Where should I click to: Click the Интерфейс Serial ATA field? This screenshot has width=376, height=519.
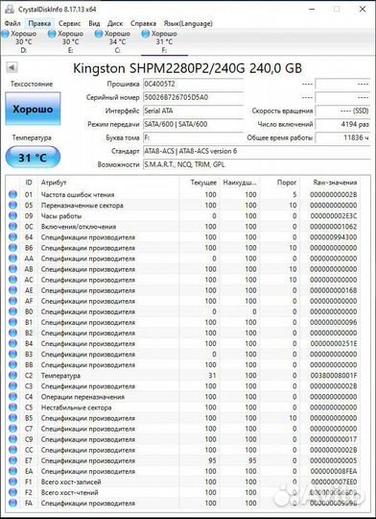[x=193, y=111]
